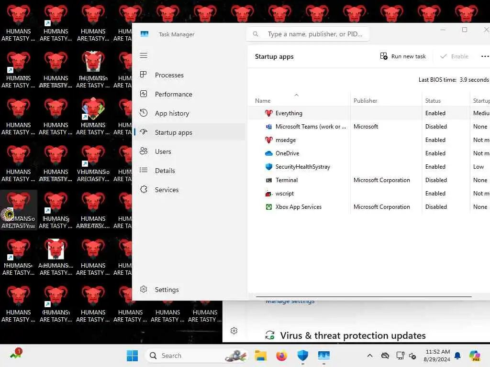
Task: Click the Enabled status of wscript
Action: (435, 194)
